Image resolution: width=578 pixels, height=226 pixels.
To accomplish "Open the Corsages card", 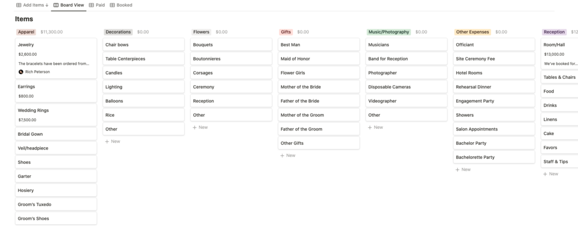I will 231,72.
